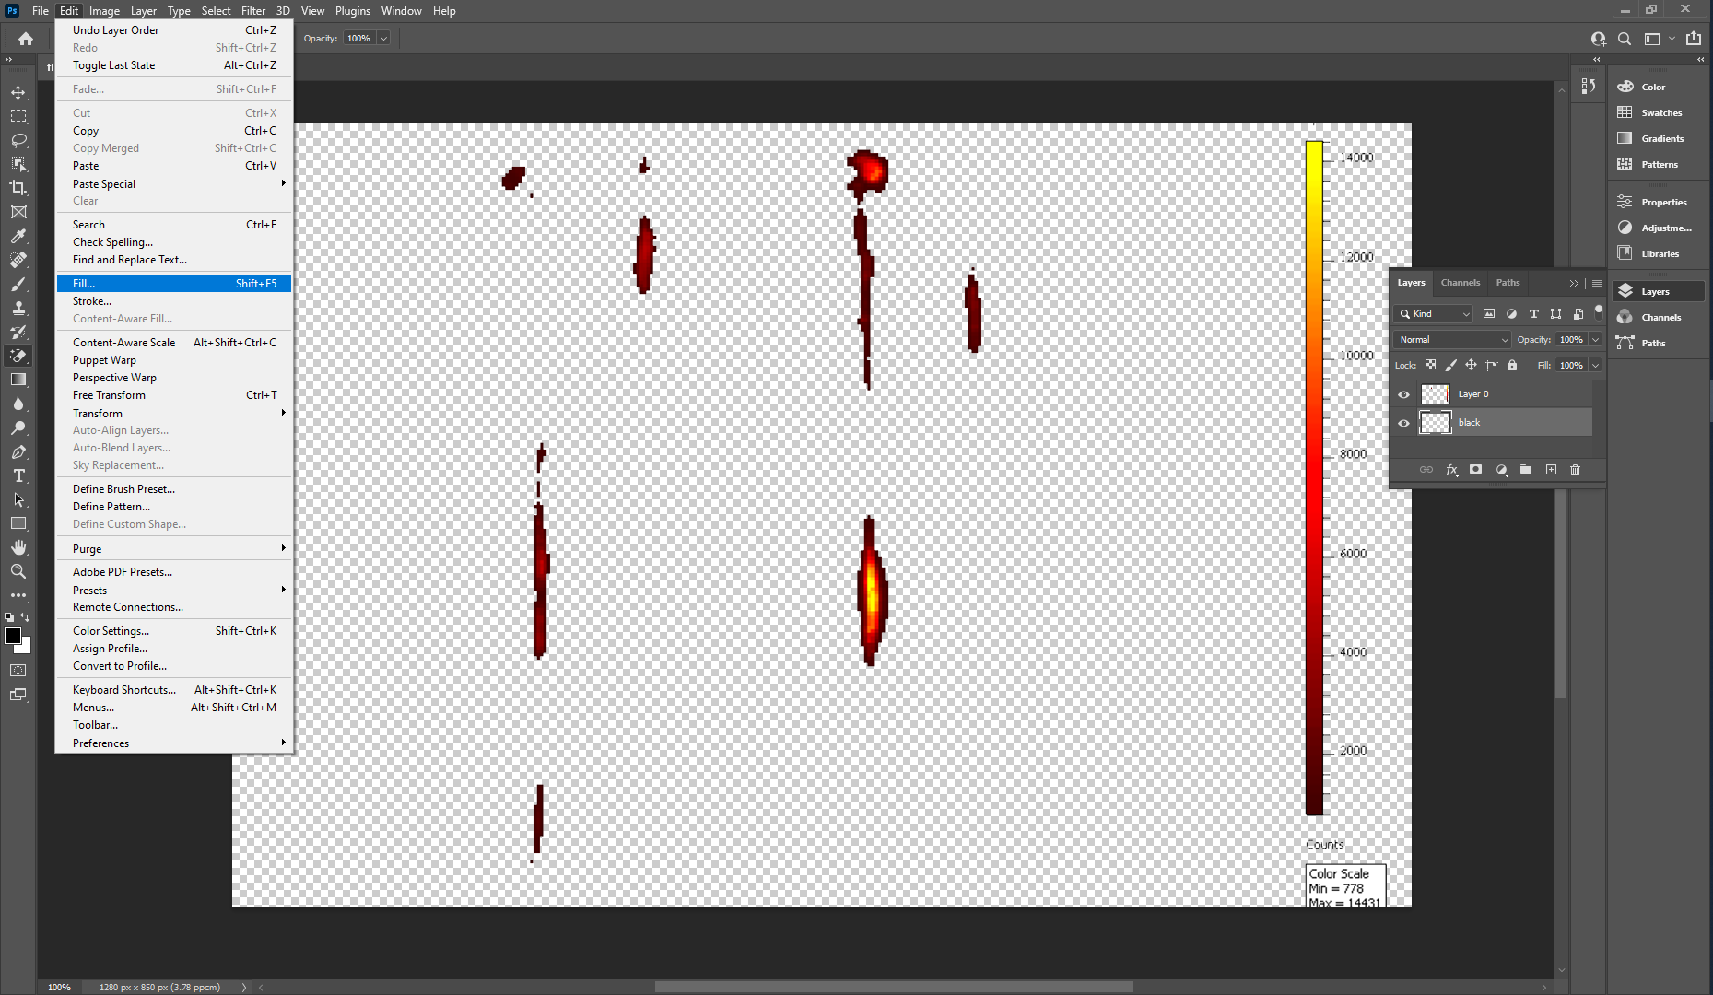Switch to the Channels tab
The image size is (1713, 995).
click(1460, 283)
